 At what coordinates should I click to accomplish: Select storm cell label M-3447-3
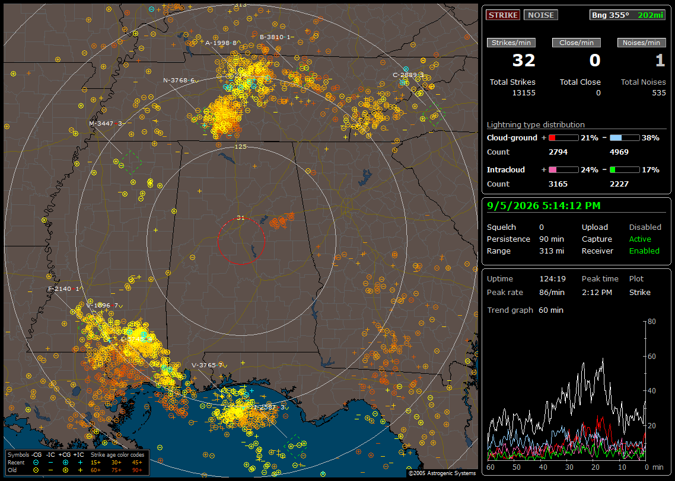point(107,123)
